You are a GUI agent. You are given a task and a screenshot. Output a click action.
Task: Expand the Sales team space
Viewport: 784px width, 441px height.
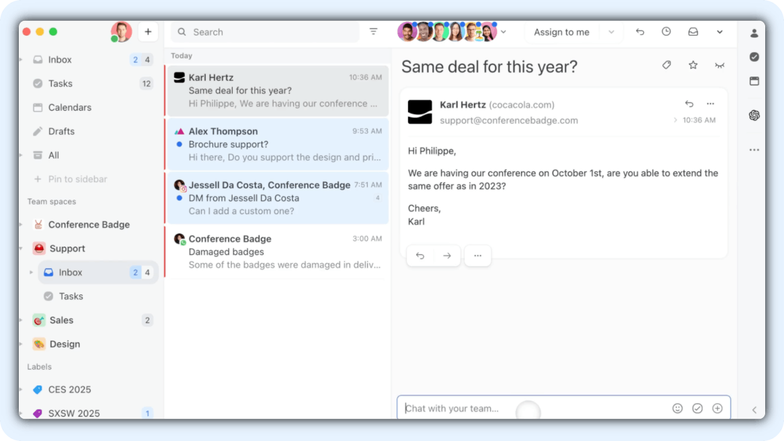[x=22, y=321]
